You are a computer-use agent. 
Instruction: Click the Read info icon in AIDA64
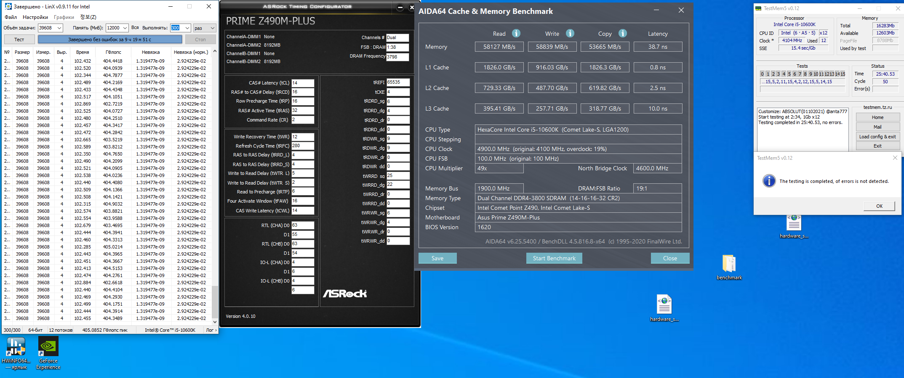pyautogui.click(x=516, y=33)
